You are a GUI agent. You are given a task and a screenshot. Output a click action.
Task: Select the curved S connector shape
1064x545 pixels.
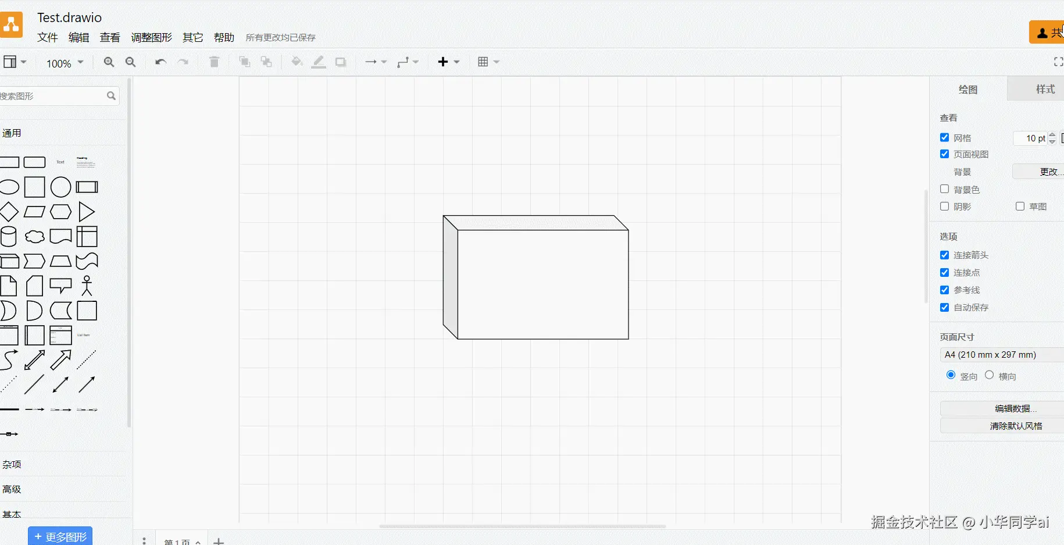(9, 360)
